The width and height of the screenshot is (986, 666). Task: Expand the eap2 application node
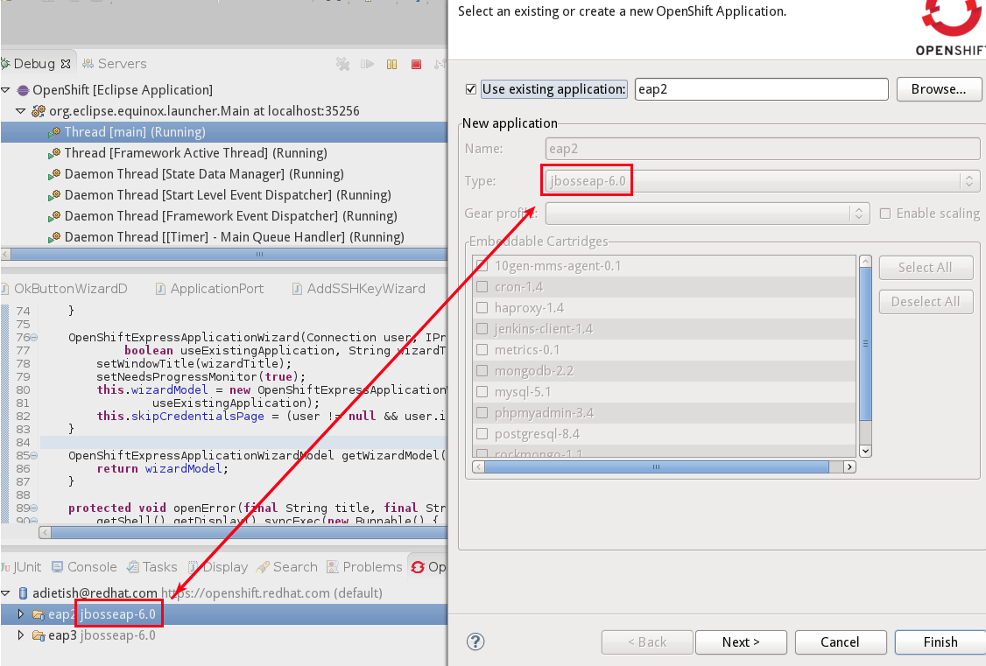(21, 614)
